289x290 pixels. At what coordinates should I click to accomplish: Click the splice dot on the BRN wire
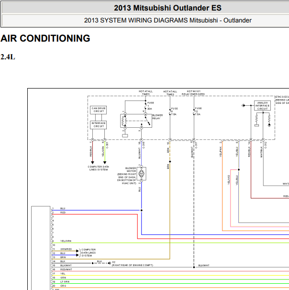coord(170,162)
